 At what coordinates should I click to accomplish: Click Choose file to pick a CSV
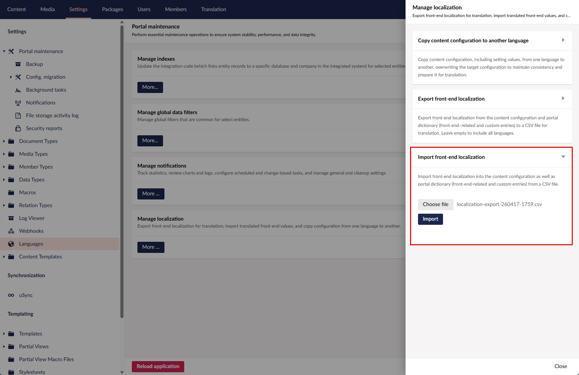435,204
